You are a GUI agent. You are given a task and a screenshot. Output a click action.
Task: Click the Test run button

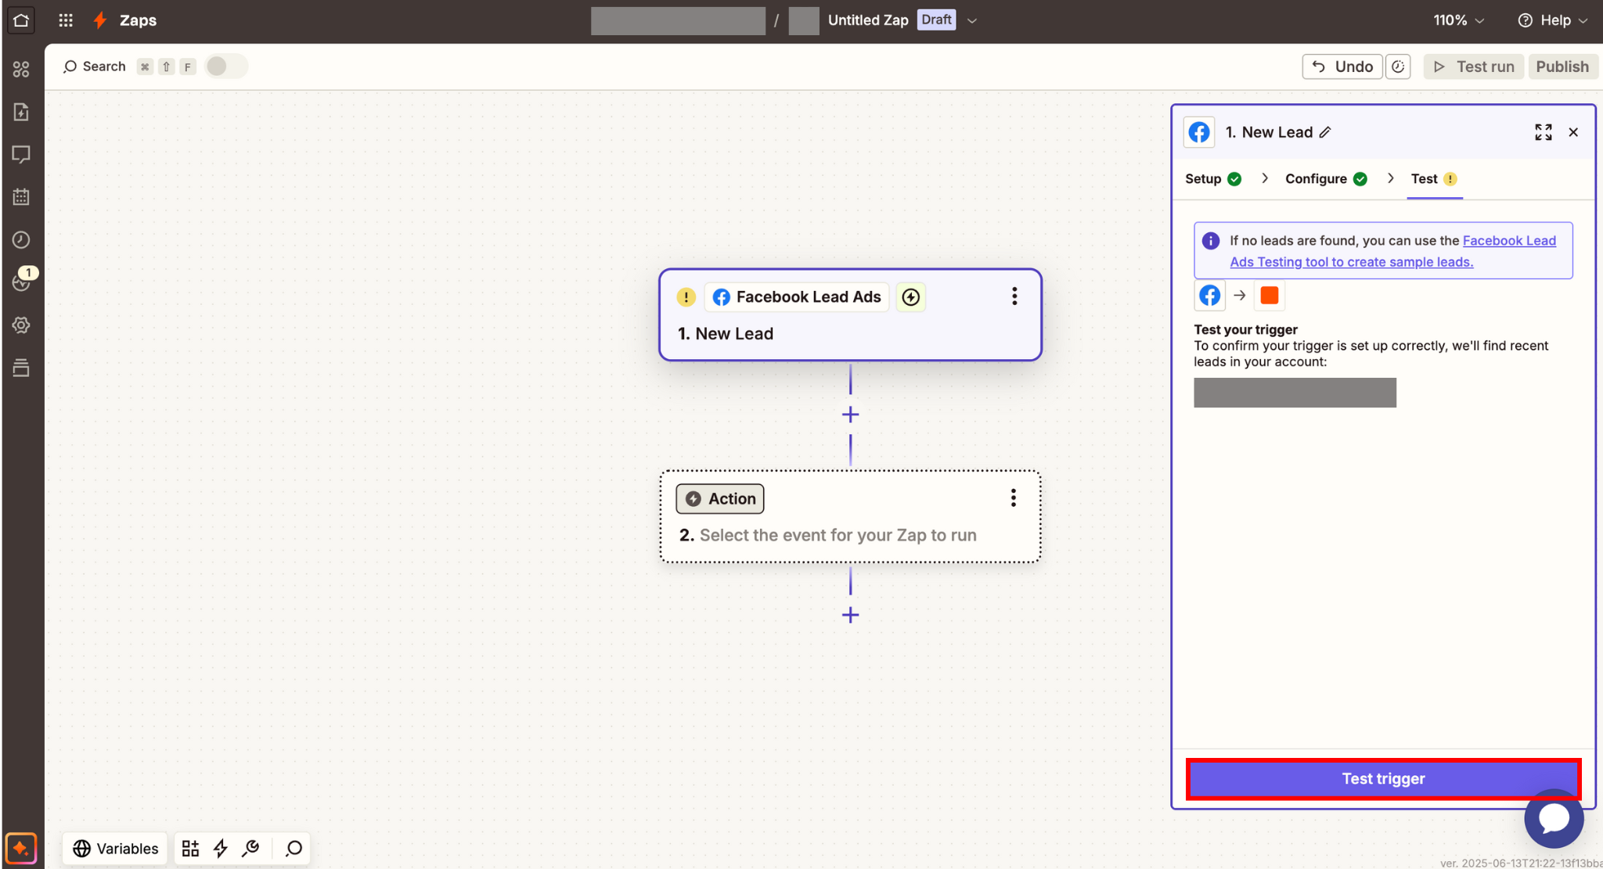coord(1473,66)
